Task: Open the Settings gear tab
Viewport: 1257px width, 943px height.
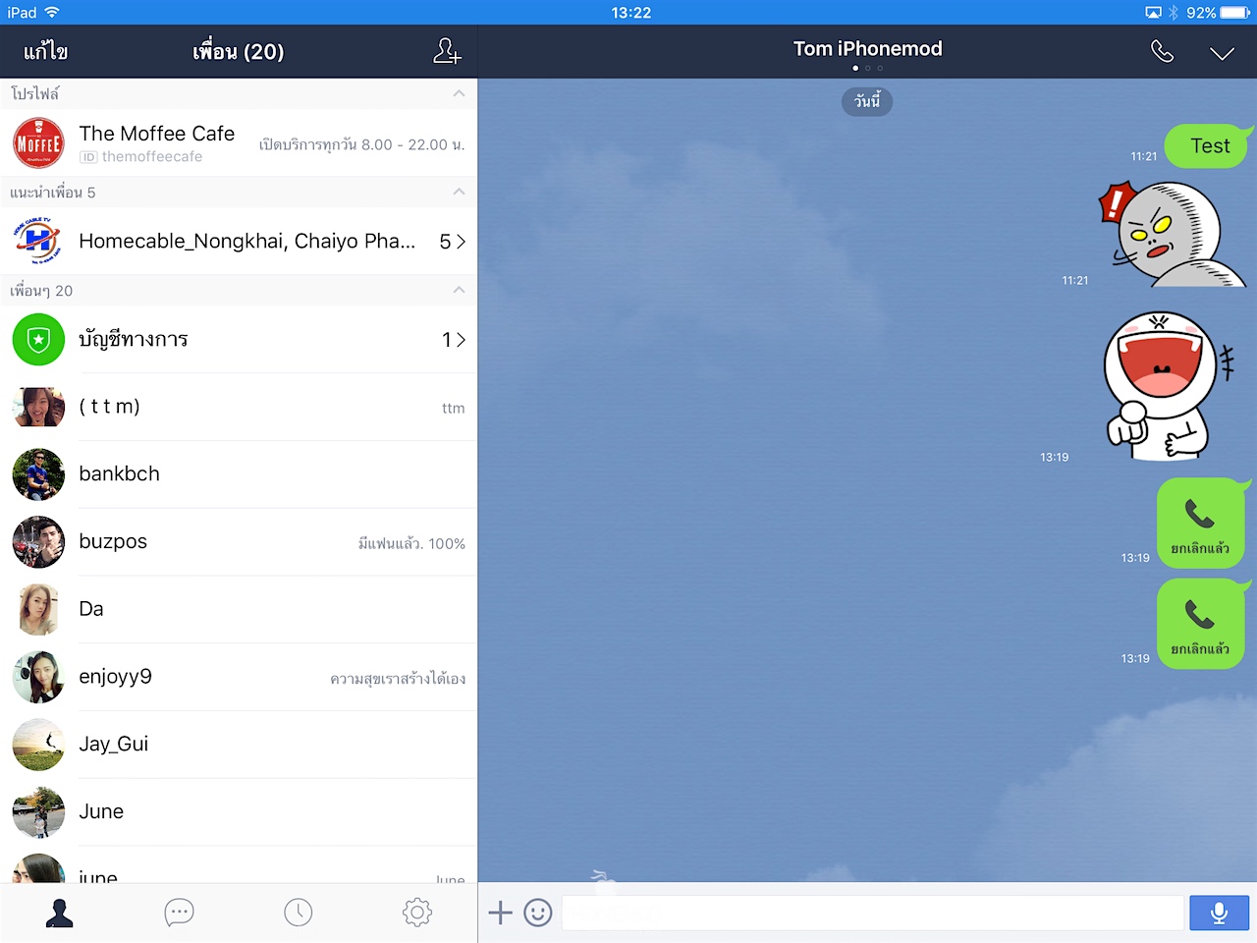Action: coord(416,913)
